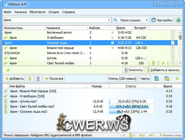Open the Закачка menu
The width and height of the screenshot is (185, 140).
click(x=20, y=12)
